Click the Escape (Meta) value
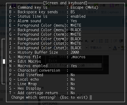 point(84,7)
